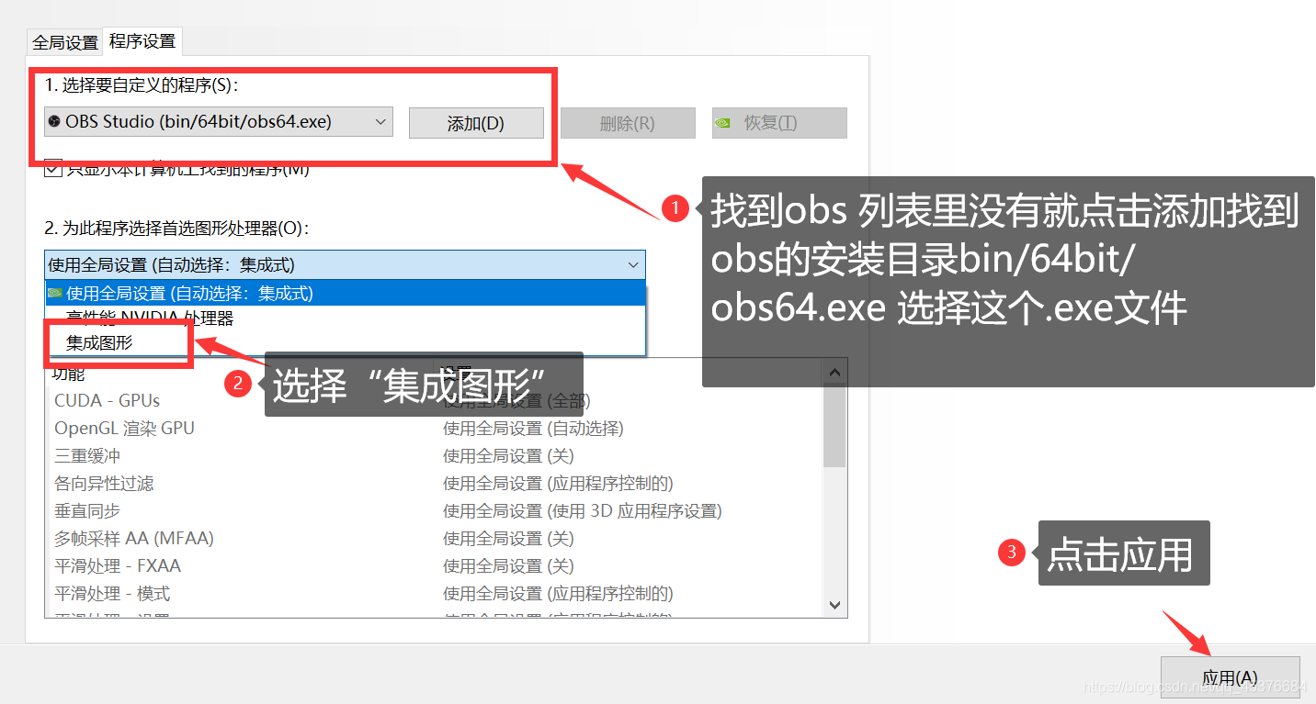
Task: Click the 功能 column header
Action: [69, 374]
